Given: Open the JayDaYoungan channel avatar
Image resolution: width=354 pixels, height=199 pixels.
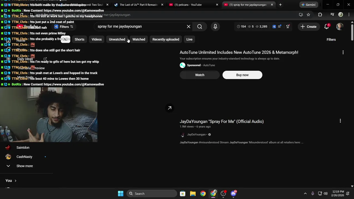Looking at the screenshot, I should click(x=182, y=135).
